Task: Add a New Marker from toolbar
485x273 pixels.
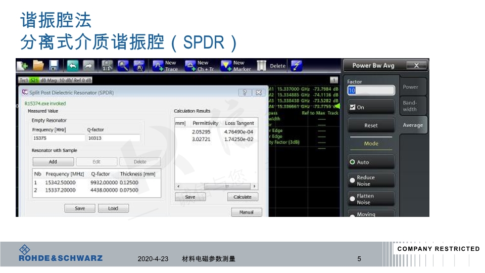Action: point(235,66)
